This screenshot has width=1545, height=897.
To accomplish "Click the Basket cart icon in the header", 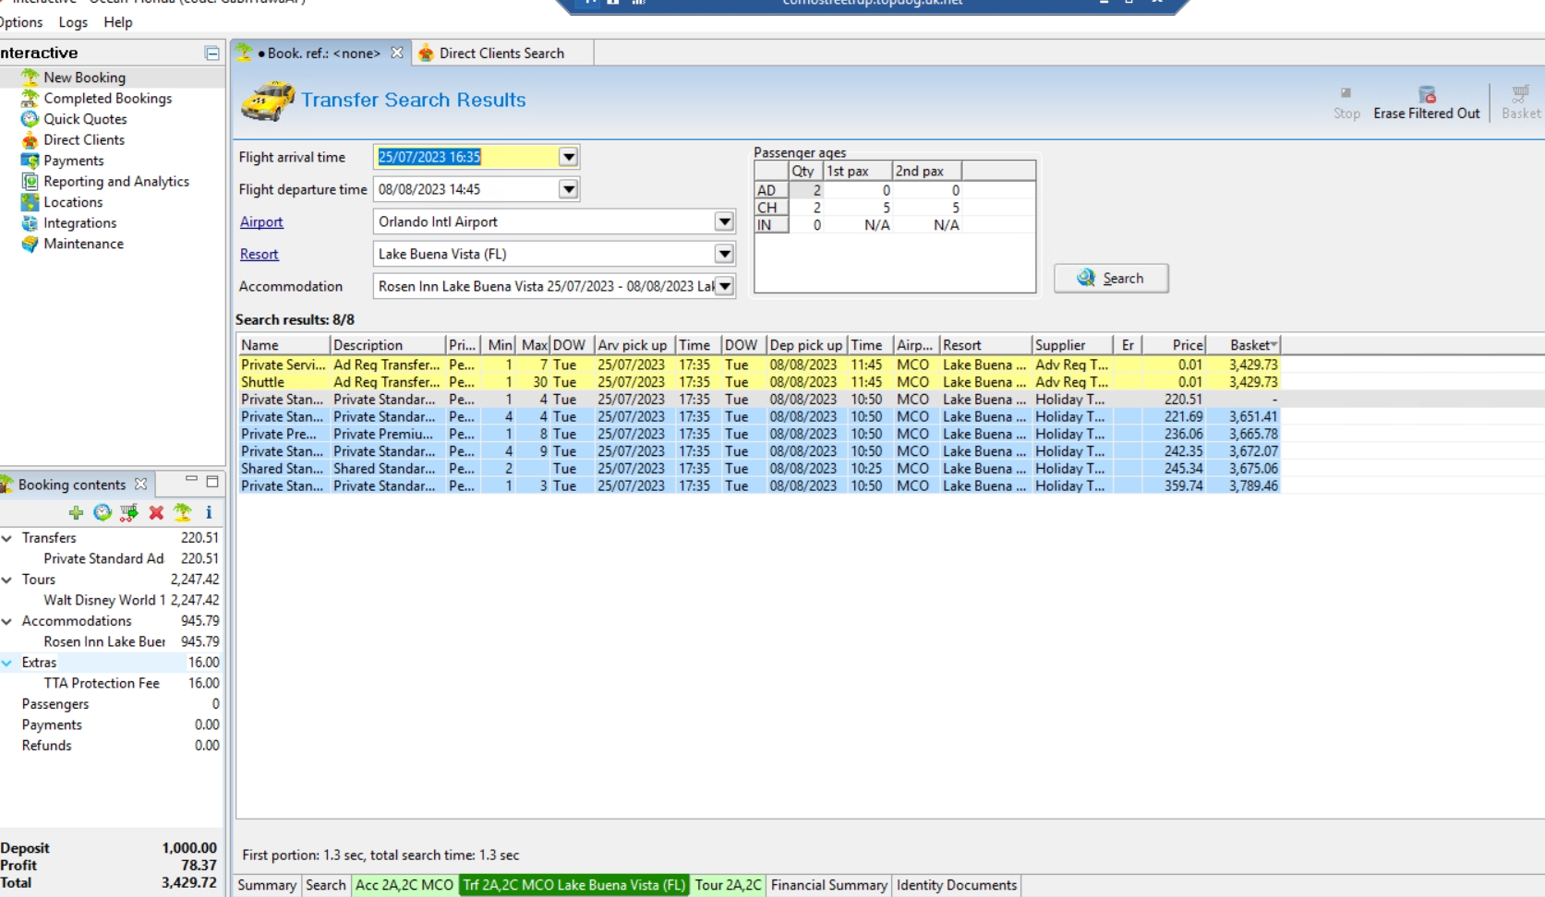I will 1520,94.
